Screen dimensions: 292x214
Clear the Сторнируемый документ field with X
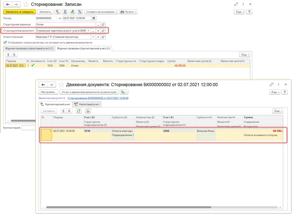point(98,31)
